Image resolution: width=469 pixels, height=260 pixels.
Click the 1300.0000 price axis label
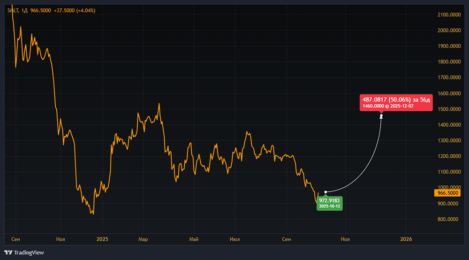tap(449, 141)
